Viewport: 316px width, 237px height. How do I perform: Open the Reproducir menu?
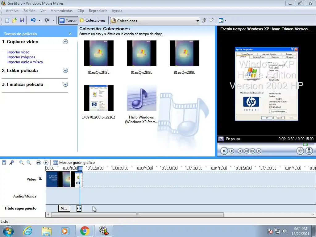click(98, 11)
